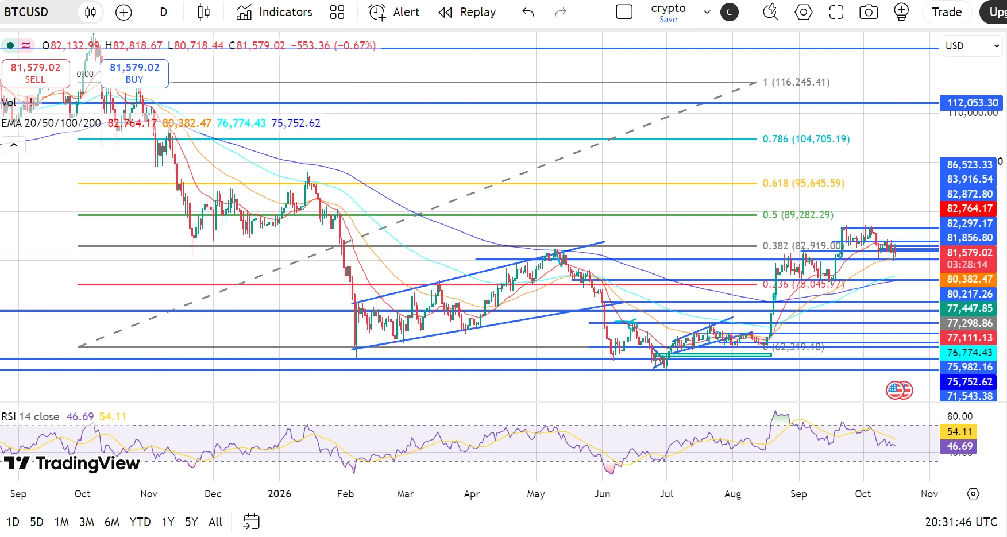1007x537 pixels.
Task: Open the USD currency dropdown
Action: [972, 46]
